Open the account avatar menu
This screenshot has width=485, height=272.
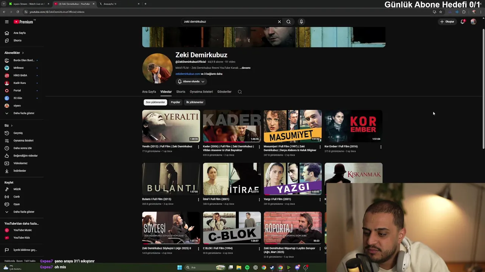pos(473,22)
